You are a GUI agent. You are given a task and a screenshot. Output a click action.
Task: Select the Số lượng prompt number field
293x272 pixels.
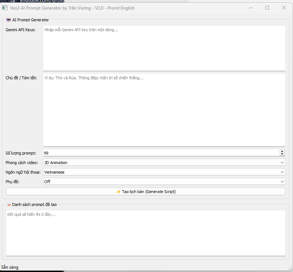point(161,153)
